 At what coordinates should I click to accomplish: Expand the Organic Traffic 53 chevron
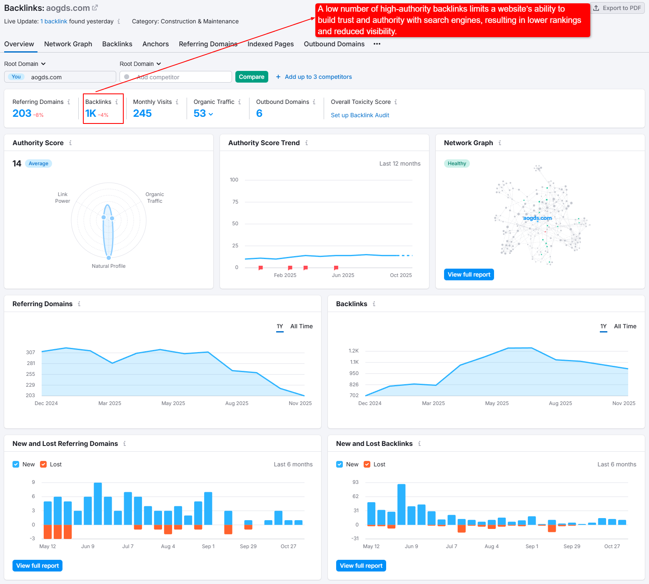[x=211, y=114]
